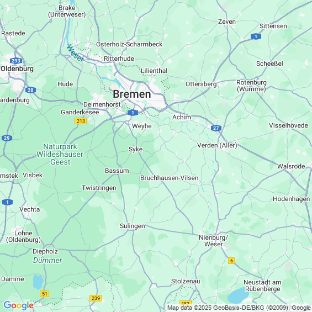Screen dimensions: 312x312
Task: Click the yellow 51 road shield
Action: tap(44, 294)
